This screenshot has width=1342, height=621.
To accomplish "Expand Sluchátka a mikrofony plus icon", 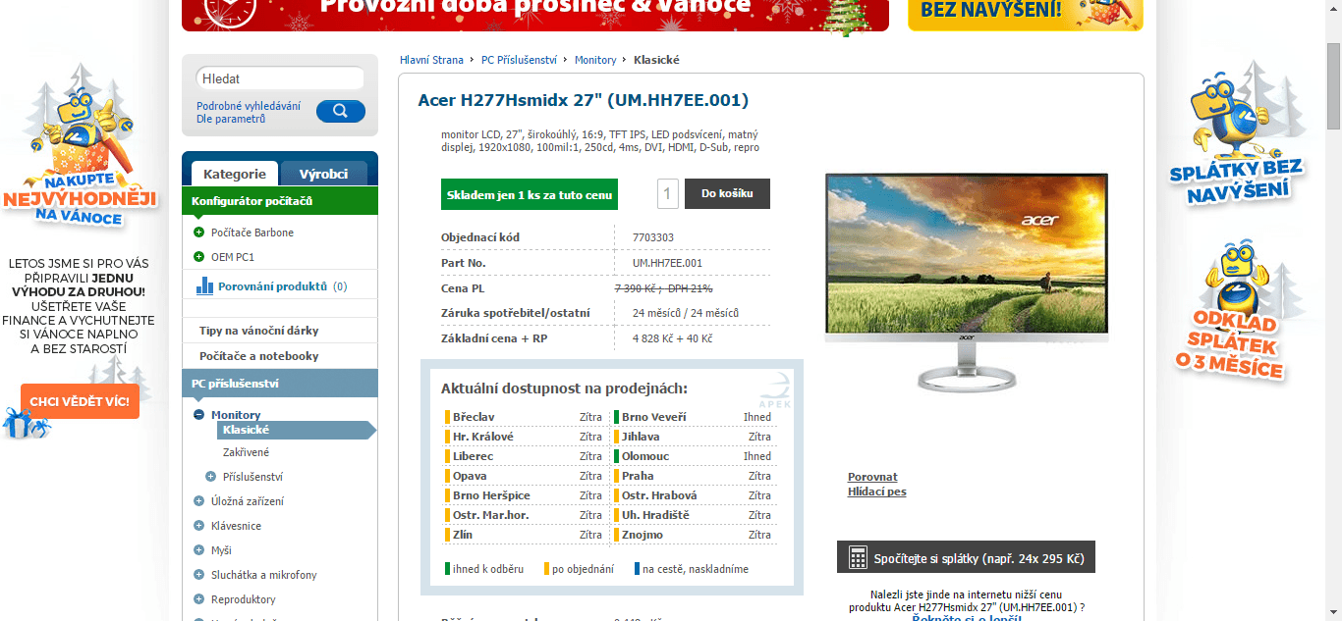I will [x=199, y=575].
